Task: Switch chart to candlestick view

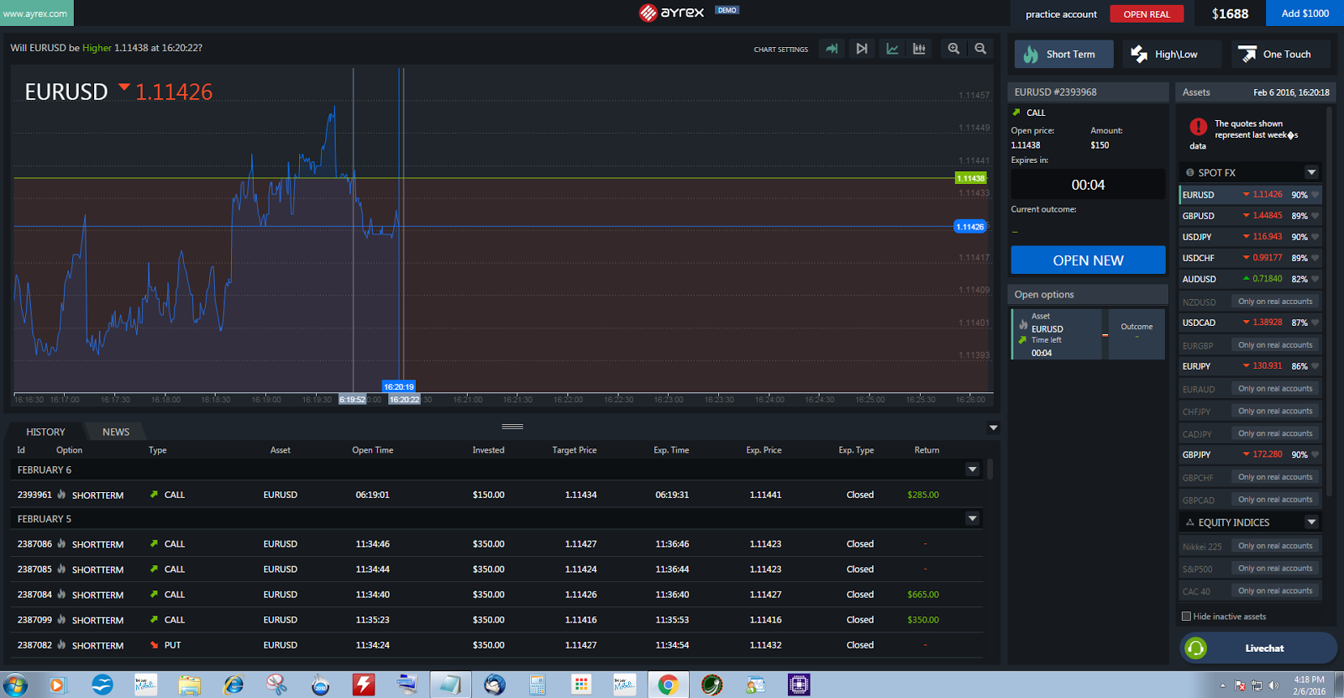Action: (920, 49)
